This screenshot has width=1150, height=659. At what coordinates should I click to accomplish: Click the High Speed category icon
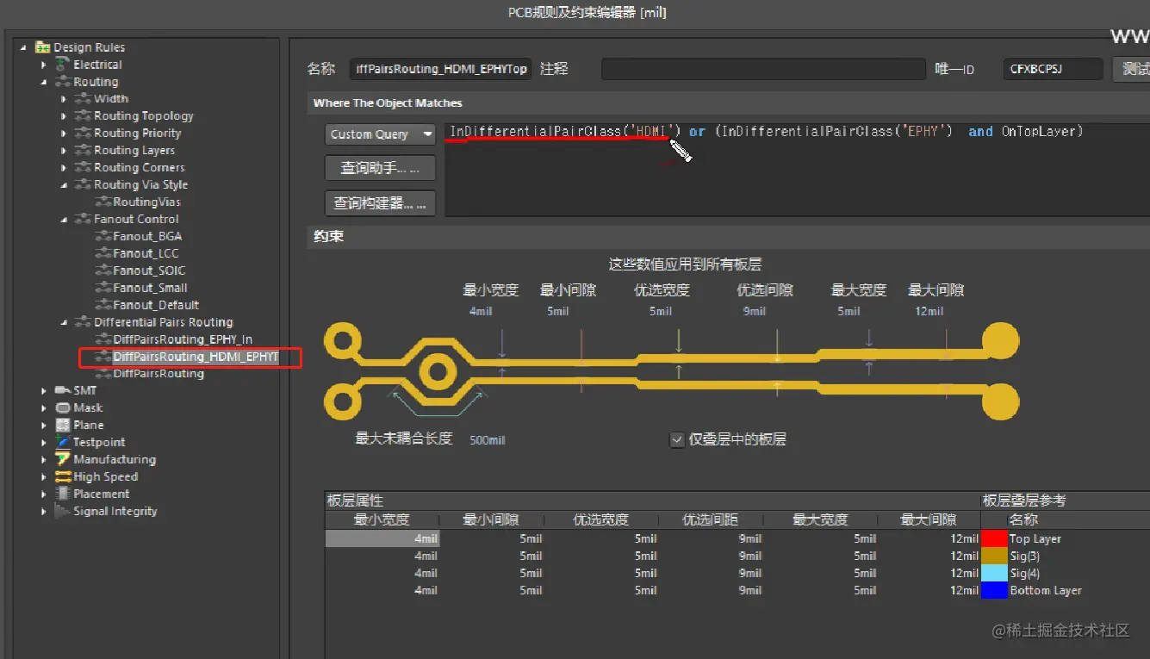[63, 477]
